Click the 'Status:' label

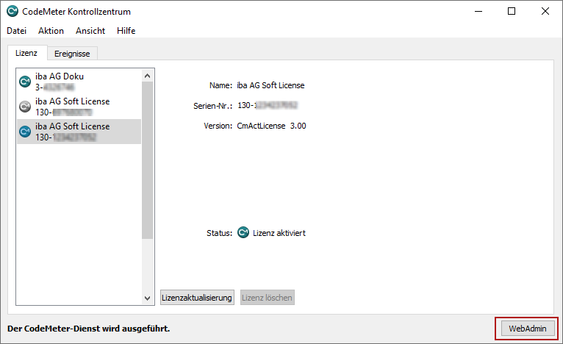219,233
